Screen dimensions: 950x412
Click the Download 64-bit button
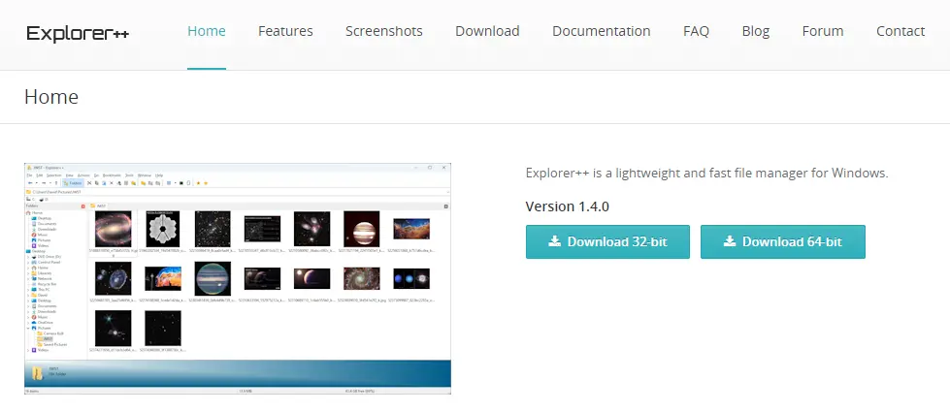[783, 242]
